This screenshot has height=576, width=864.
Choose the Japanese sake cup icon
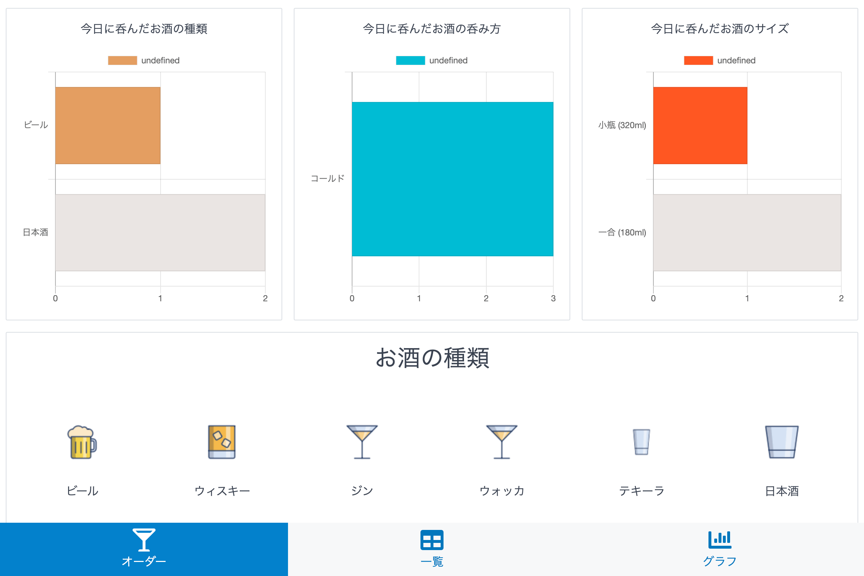[781, 442]
